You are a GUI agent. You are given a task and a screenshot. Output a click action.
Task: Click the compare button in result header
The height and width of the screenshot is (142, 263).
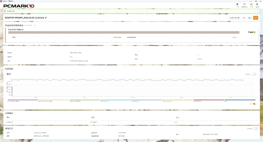244,18
